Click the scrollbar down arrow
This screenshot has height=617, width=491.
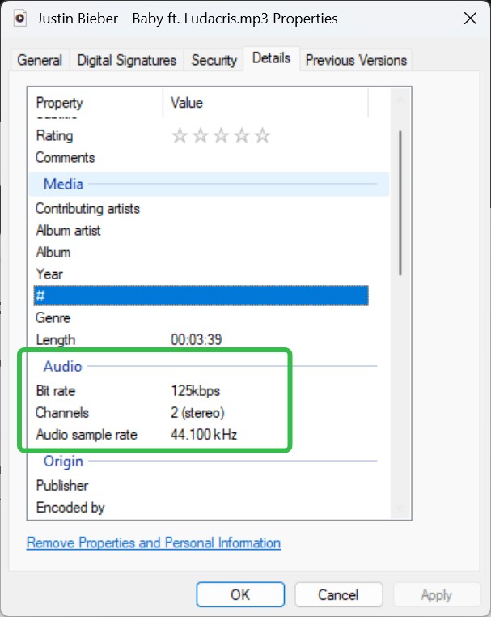[400, 509]
